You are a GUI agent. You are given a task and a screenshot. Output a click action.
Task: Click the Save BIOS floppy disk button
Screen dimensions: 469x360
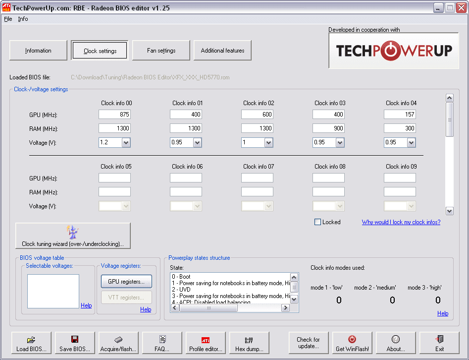click(75, 343)
